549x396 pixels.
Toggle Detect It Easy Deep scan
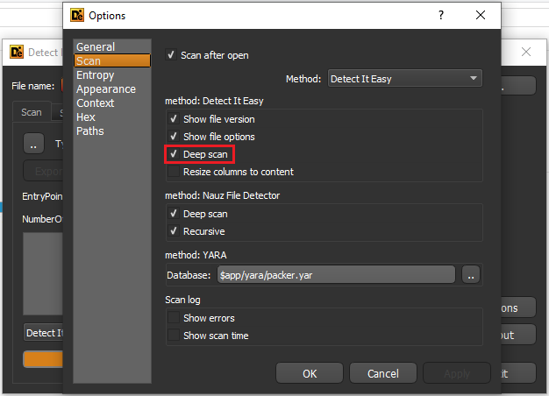coord(174,154)
